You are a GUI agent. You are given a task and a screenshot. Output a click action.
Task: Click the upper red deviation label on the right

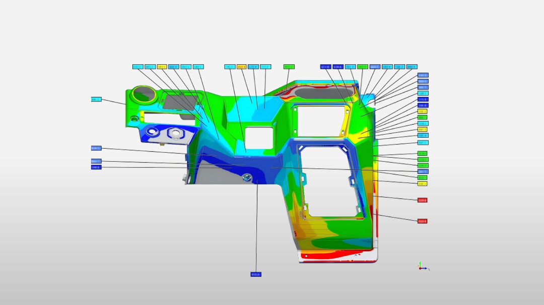click(x=422, y=200)
